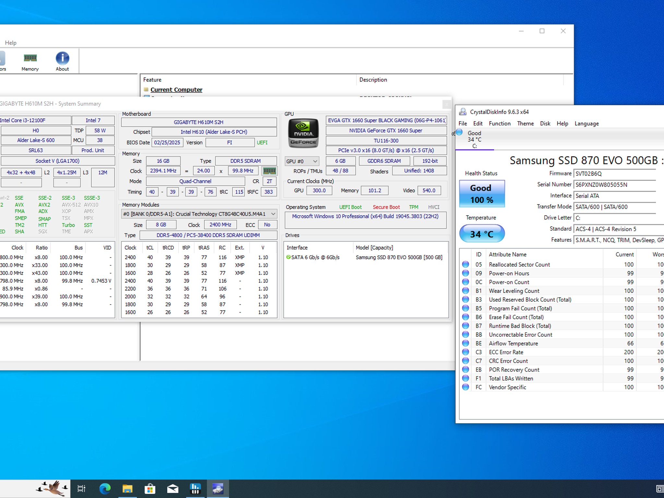
Task: Open the Memory toolbar icon in HWiNFO
Action: 30,62
